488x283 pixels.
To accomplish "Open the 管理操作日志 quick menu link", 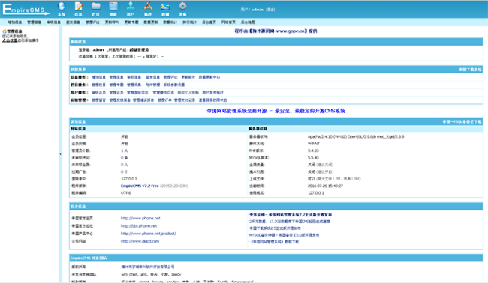I will pos(163,93).
